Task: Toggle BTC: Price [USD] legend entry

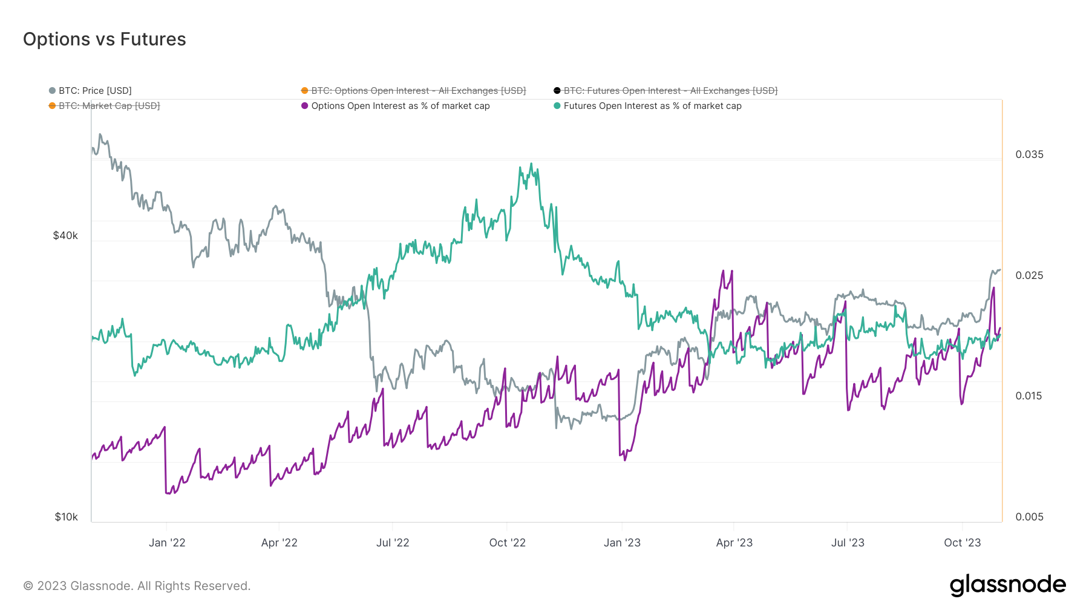Action: pyautogui.click(x=95, y=91)
